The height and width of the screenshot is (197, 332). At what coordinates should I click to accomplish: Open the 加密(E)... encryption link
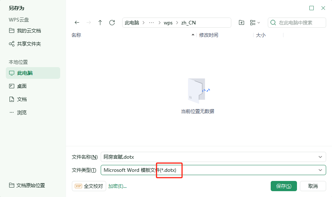pos(117,186)
